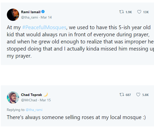Click the 687 retweet count

point(128,95)
